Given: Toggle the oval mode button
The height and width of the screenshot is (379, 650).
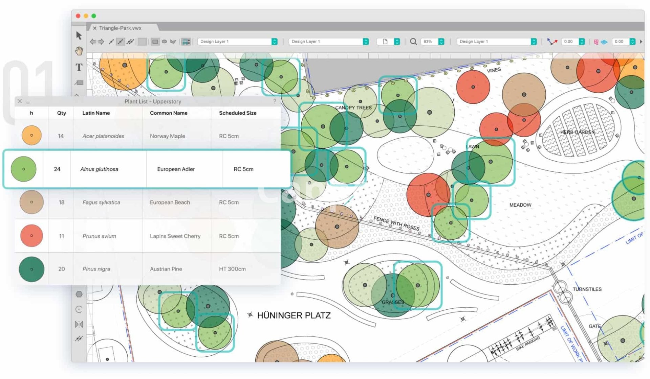Looking at the screenshot, I should click(164, 42).
